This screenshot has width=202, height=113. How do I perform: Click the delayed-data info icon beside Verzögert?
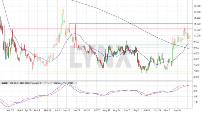(x=41, y=83)
